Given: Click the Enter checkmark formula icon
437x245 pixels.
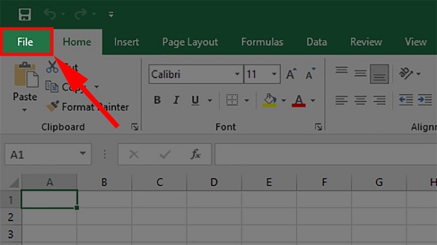Looking at the screenshot, I should tap(165, 154).
